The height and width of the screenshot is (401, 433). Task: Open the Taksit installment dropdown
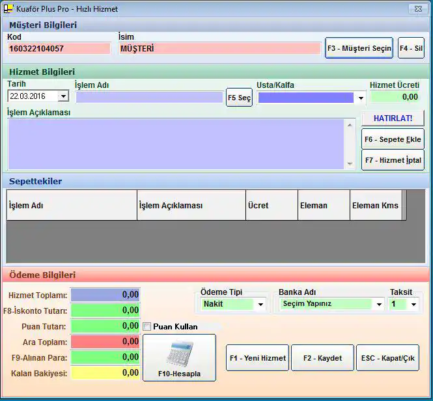coord(413,304)
